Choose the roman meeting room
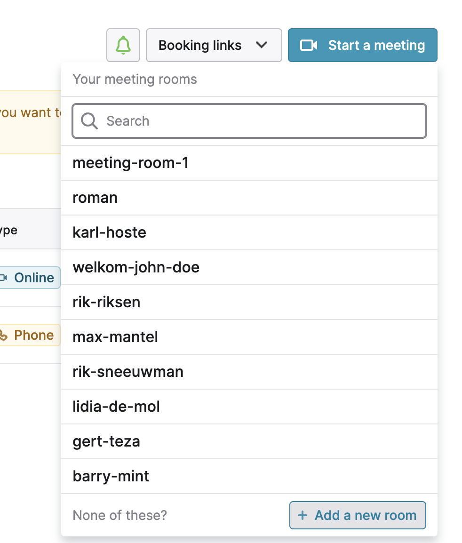Image resolution: width=462 pixels, height=543 pixels. click(x=249, y=198)
